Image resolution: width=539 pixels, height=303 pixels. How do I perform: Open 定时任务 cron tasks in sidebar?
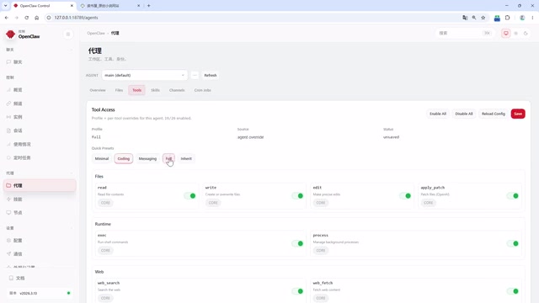(x=40, y=157)
